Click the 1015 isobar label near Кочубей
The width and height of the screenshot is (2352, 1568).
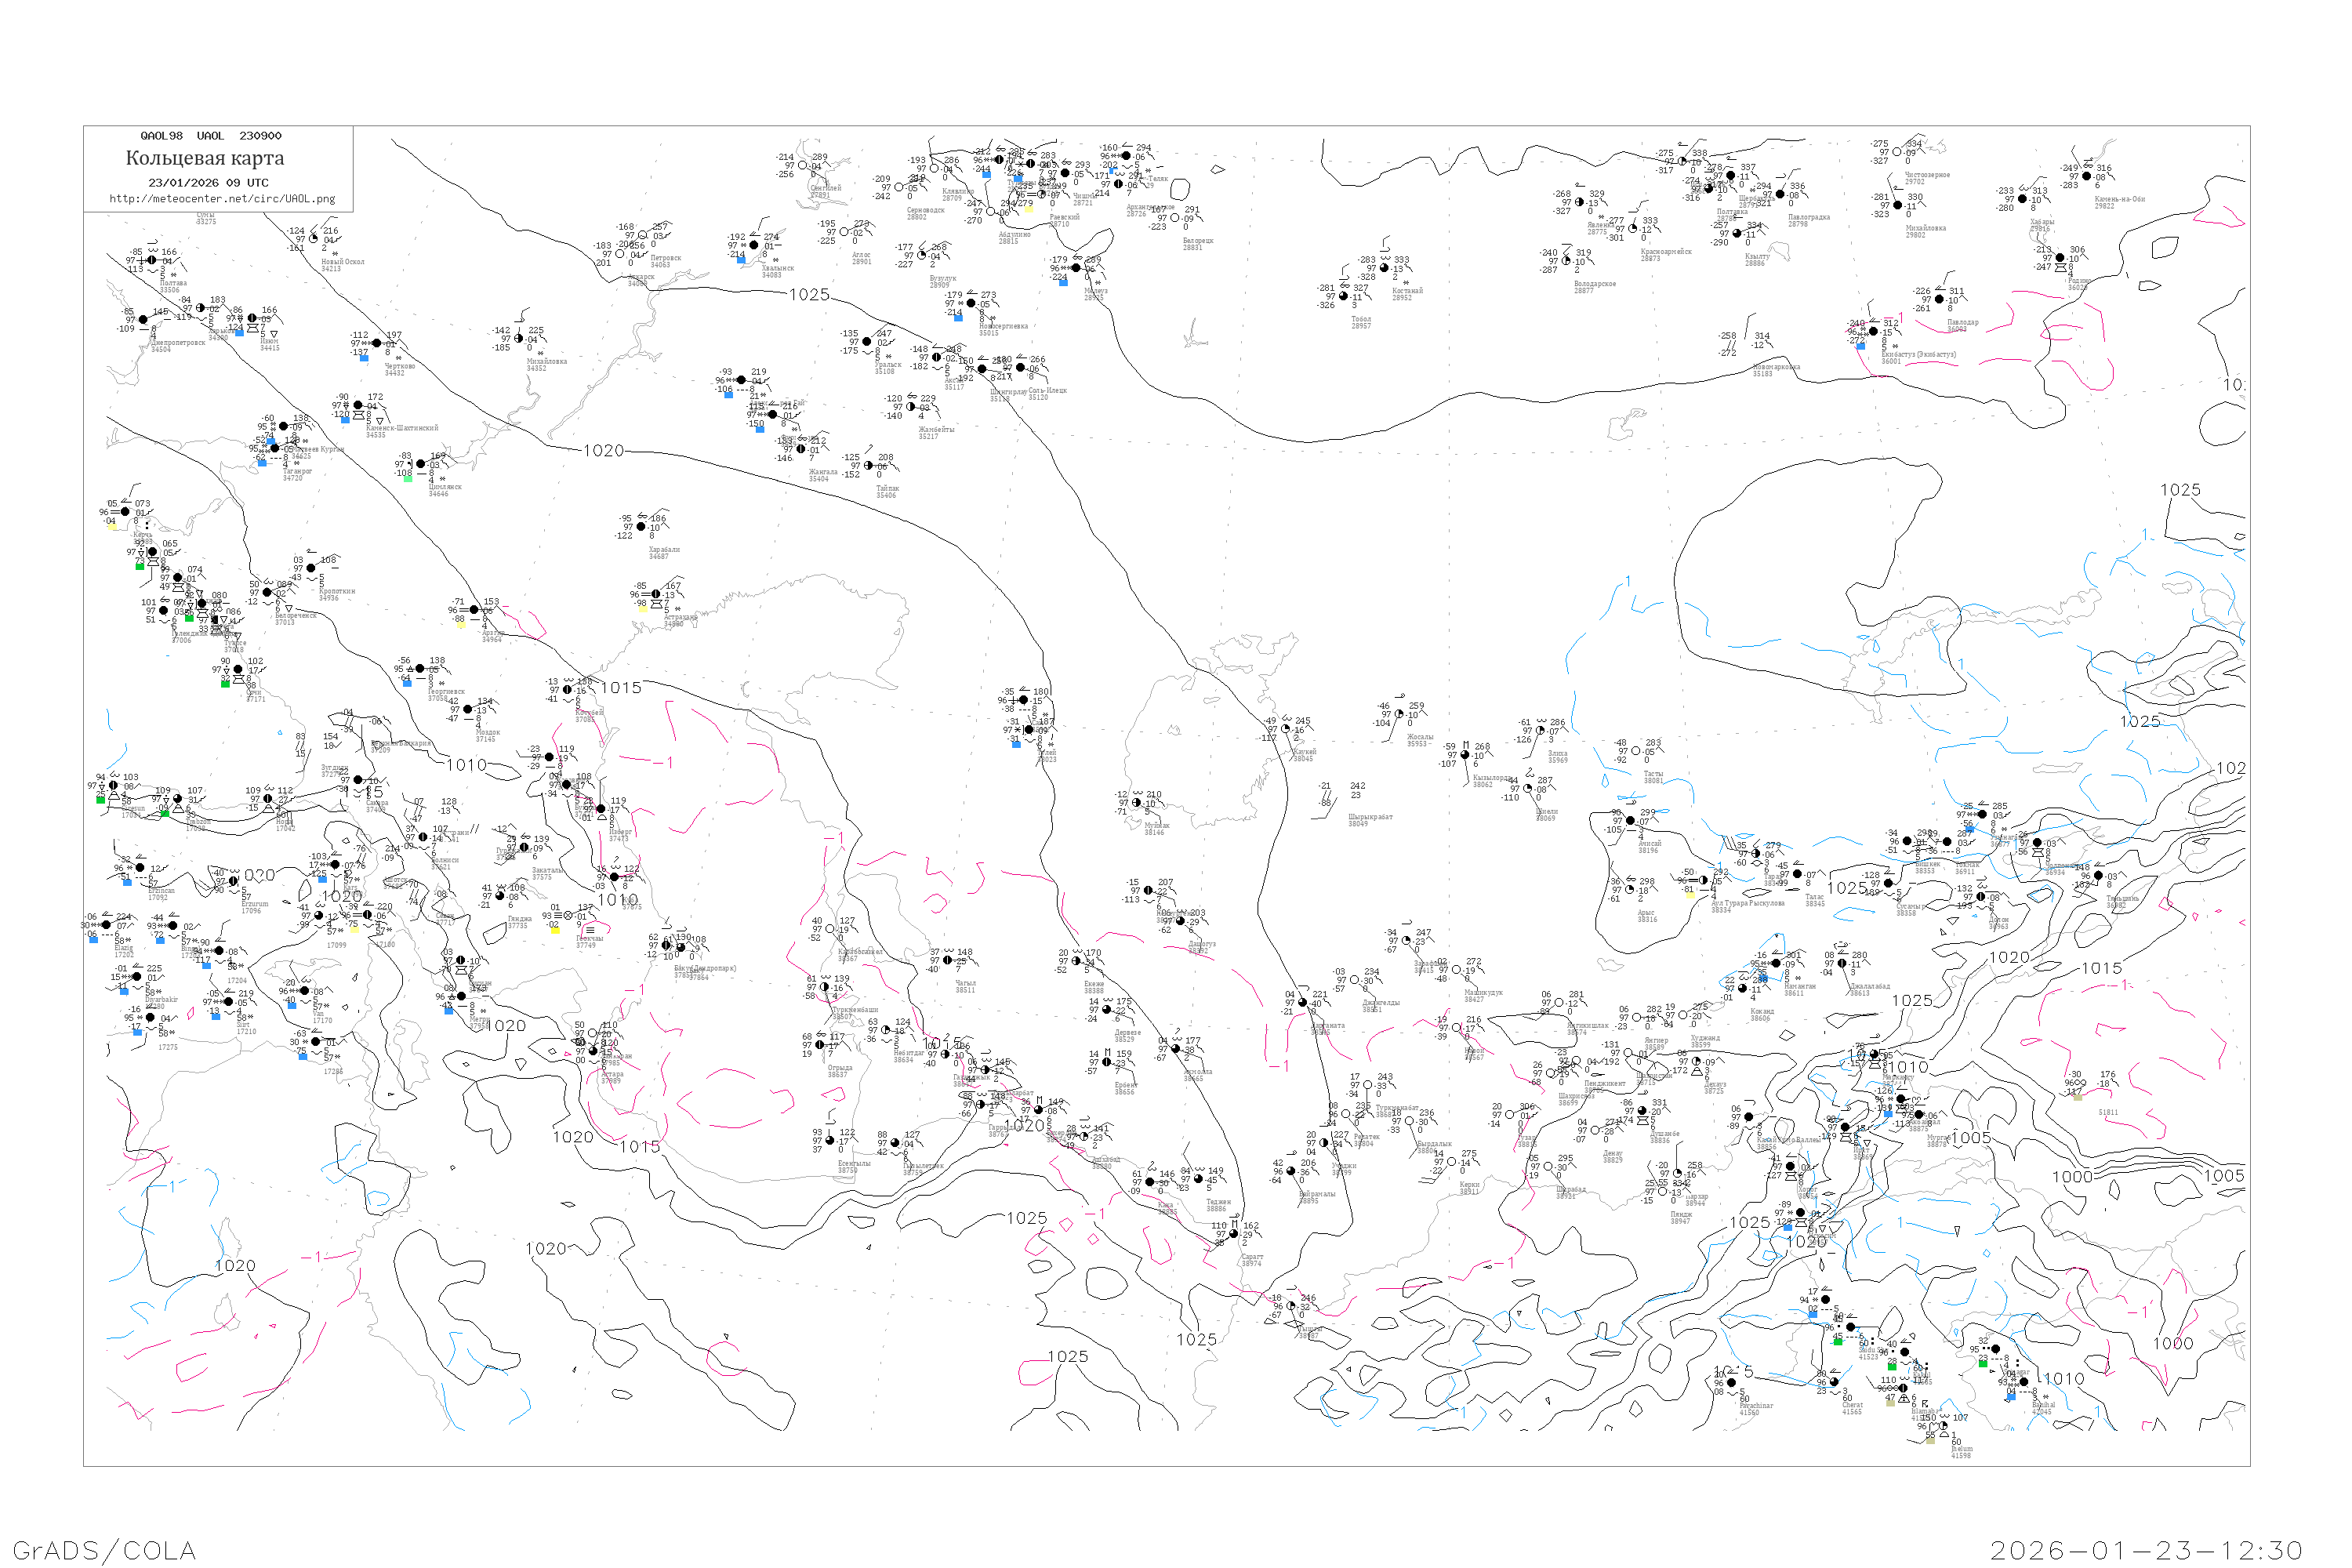click(620, 688)
